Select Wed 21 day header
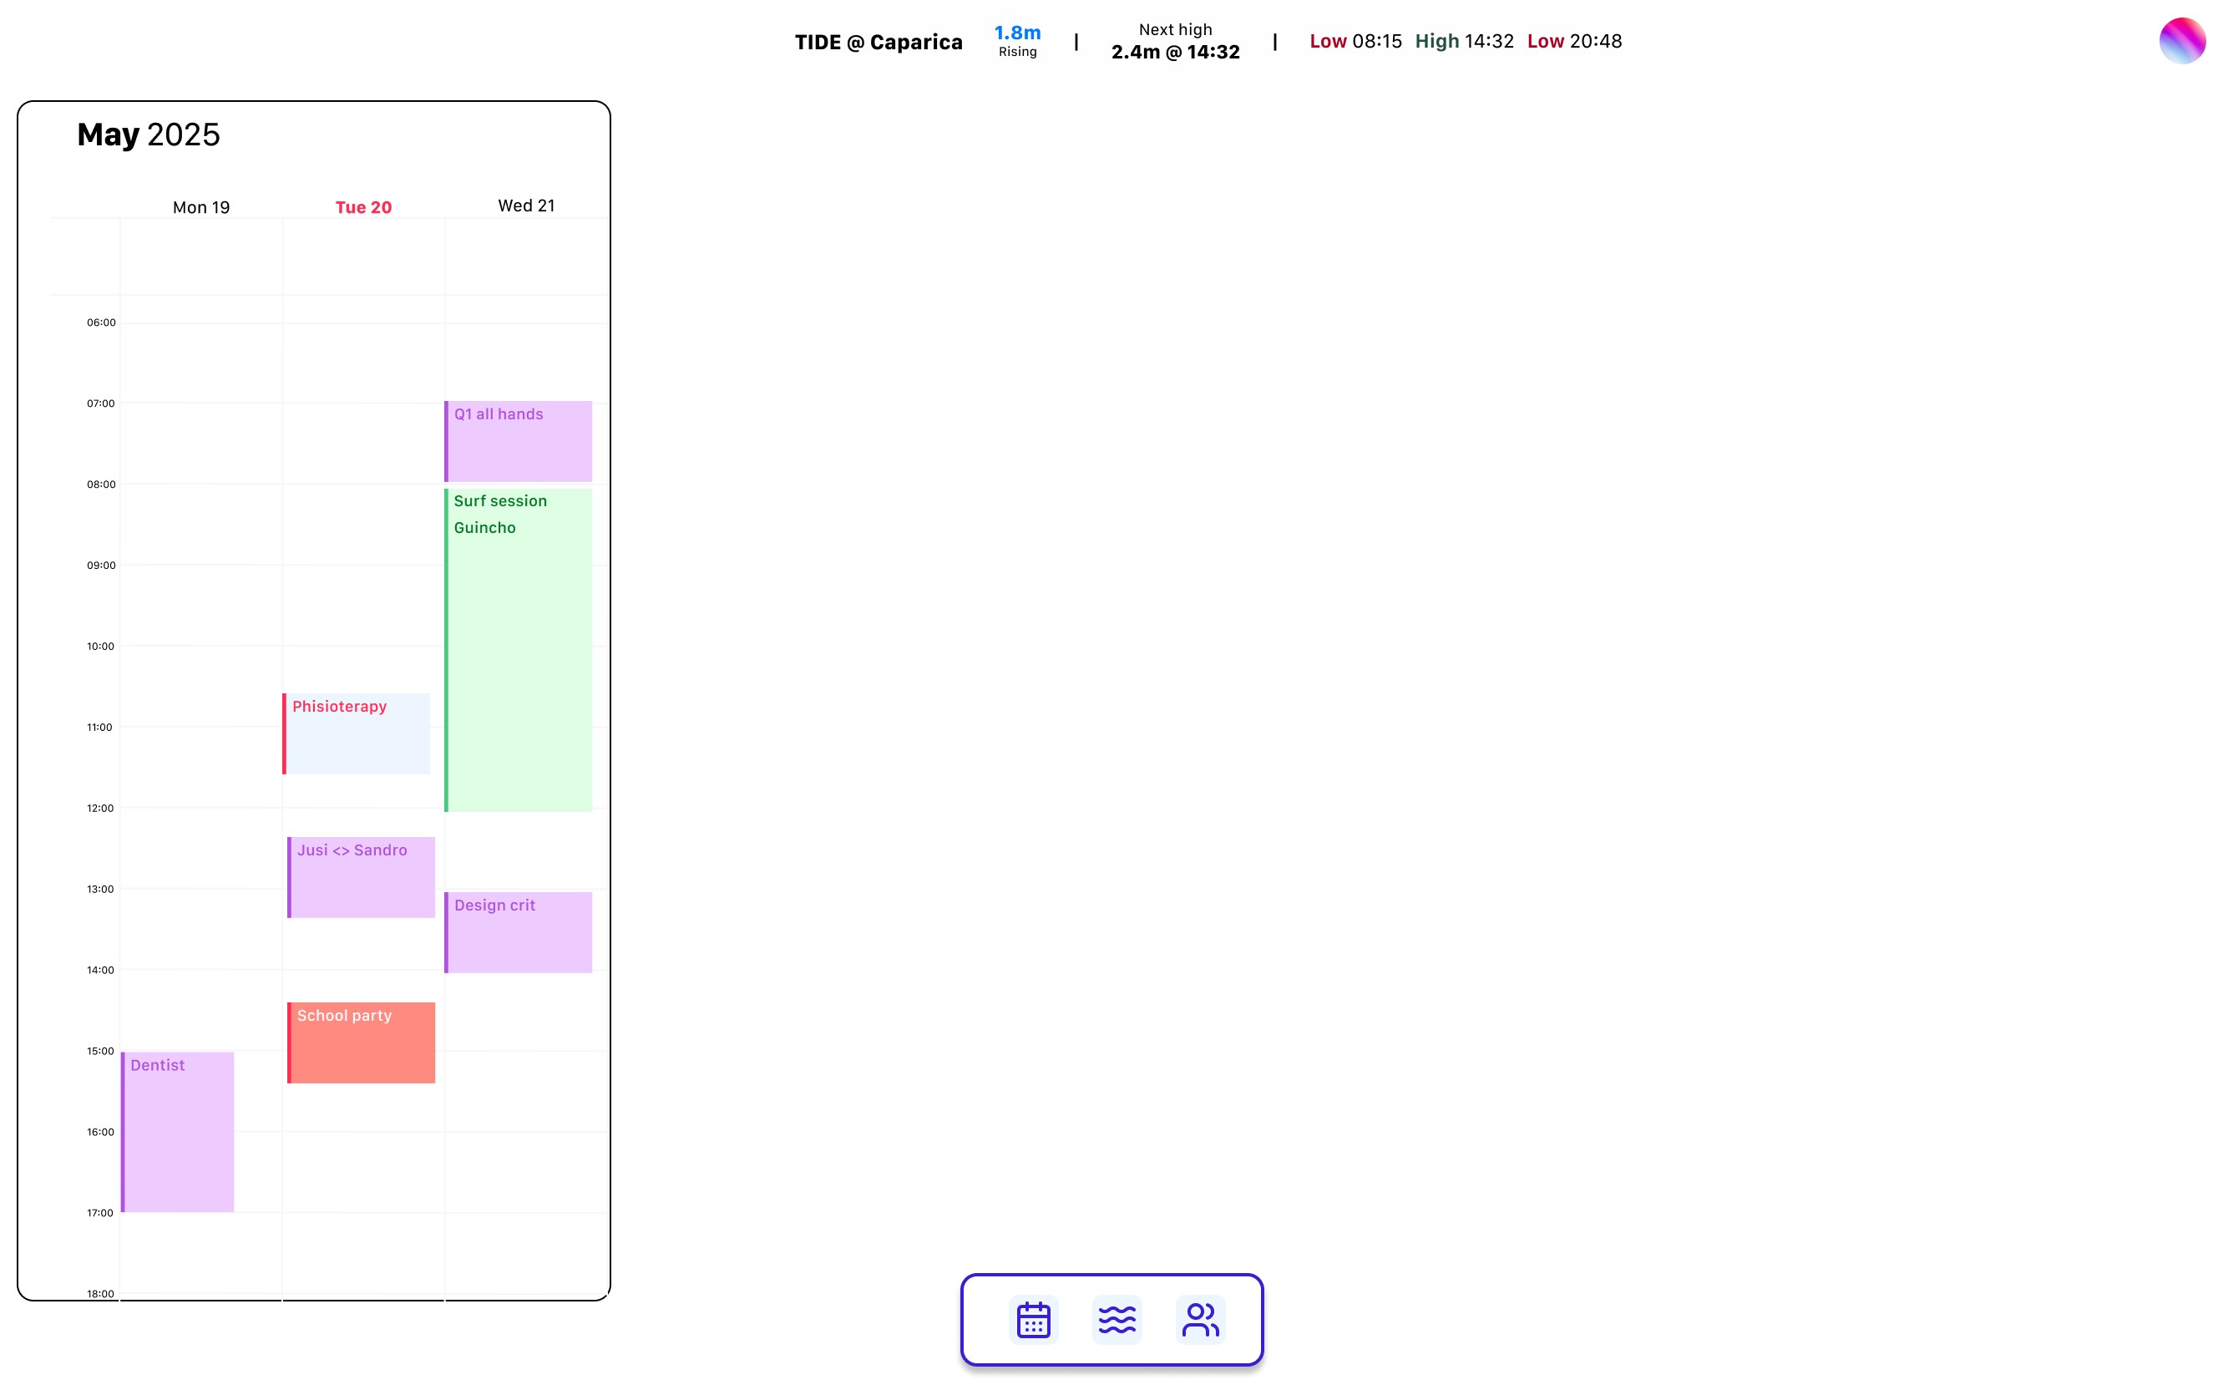2223x1390 pixels. click(525, 206)
